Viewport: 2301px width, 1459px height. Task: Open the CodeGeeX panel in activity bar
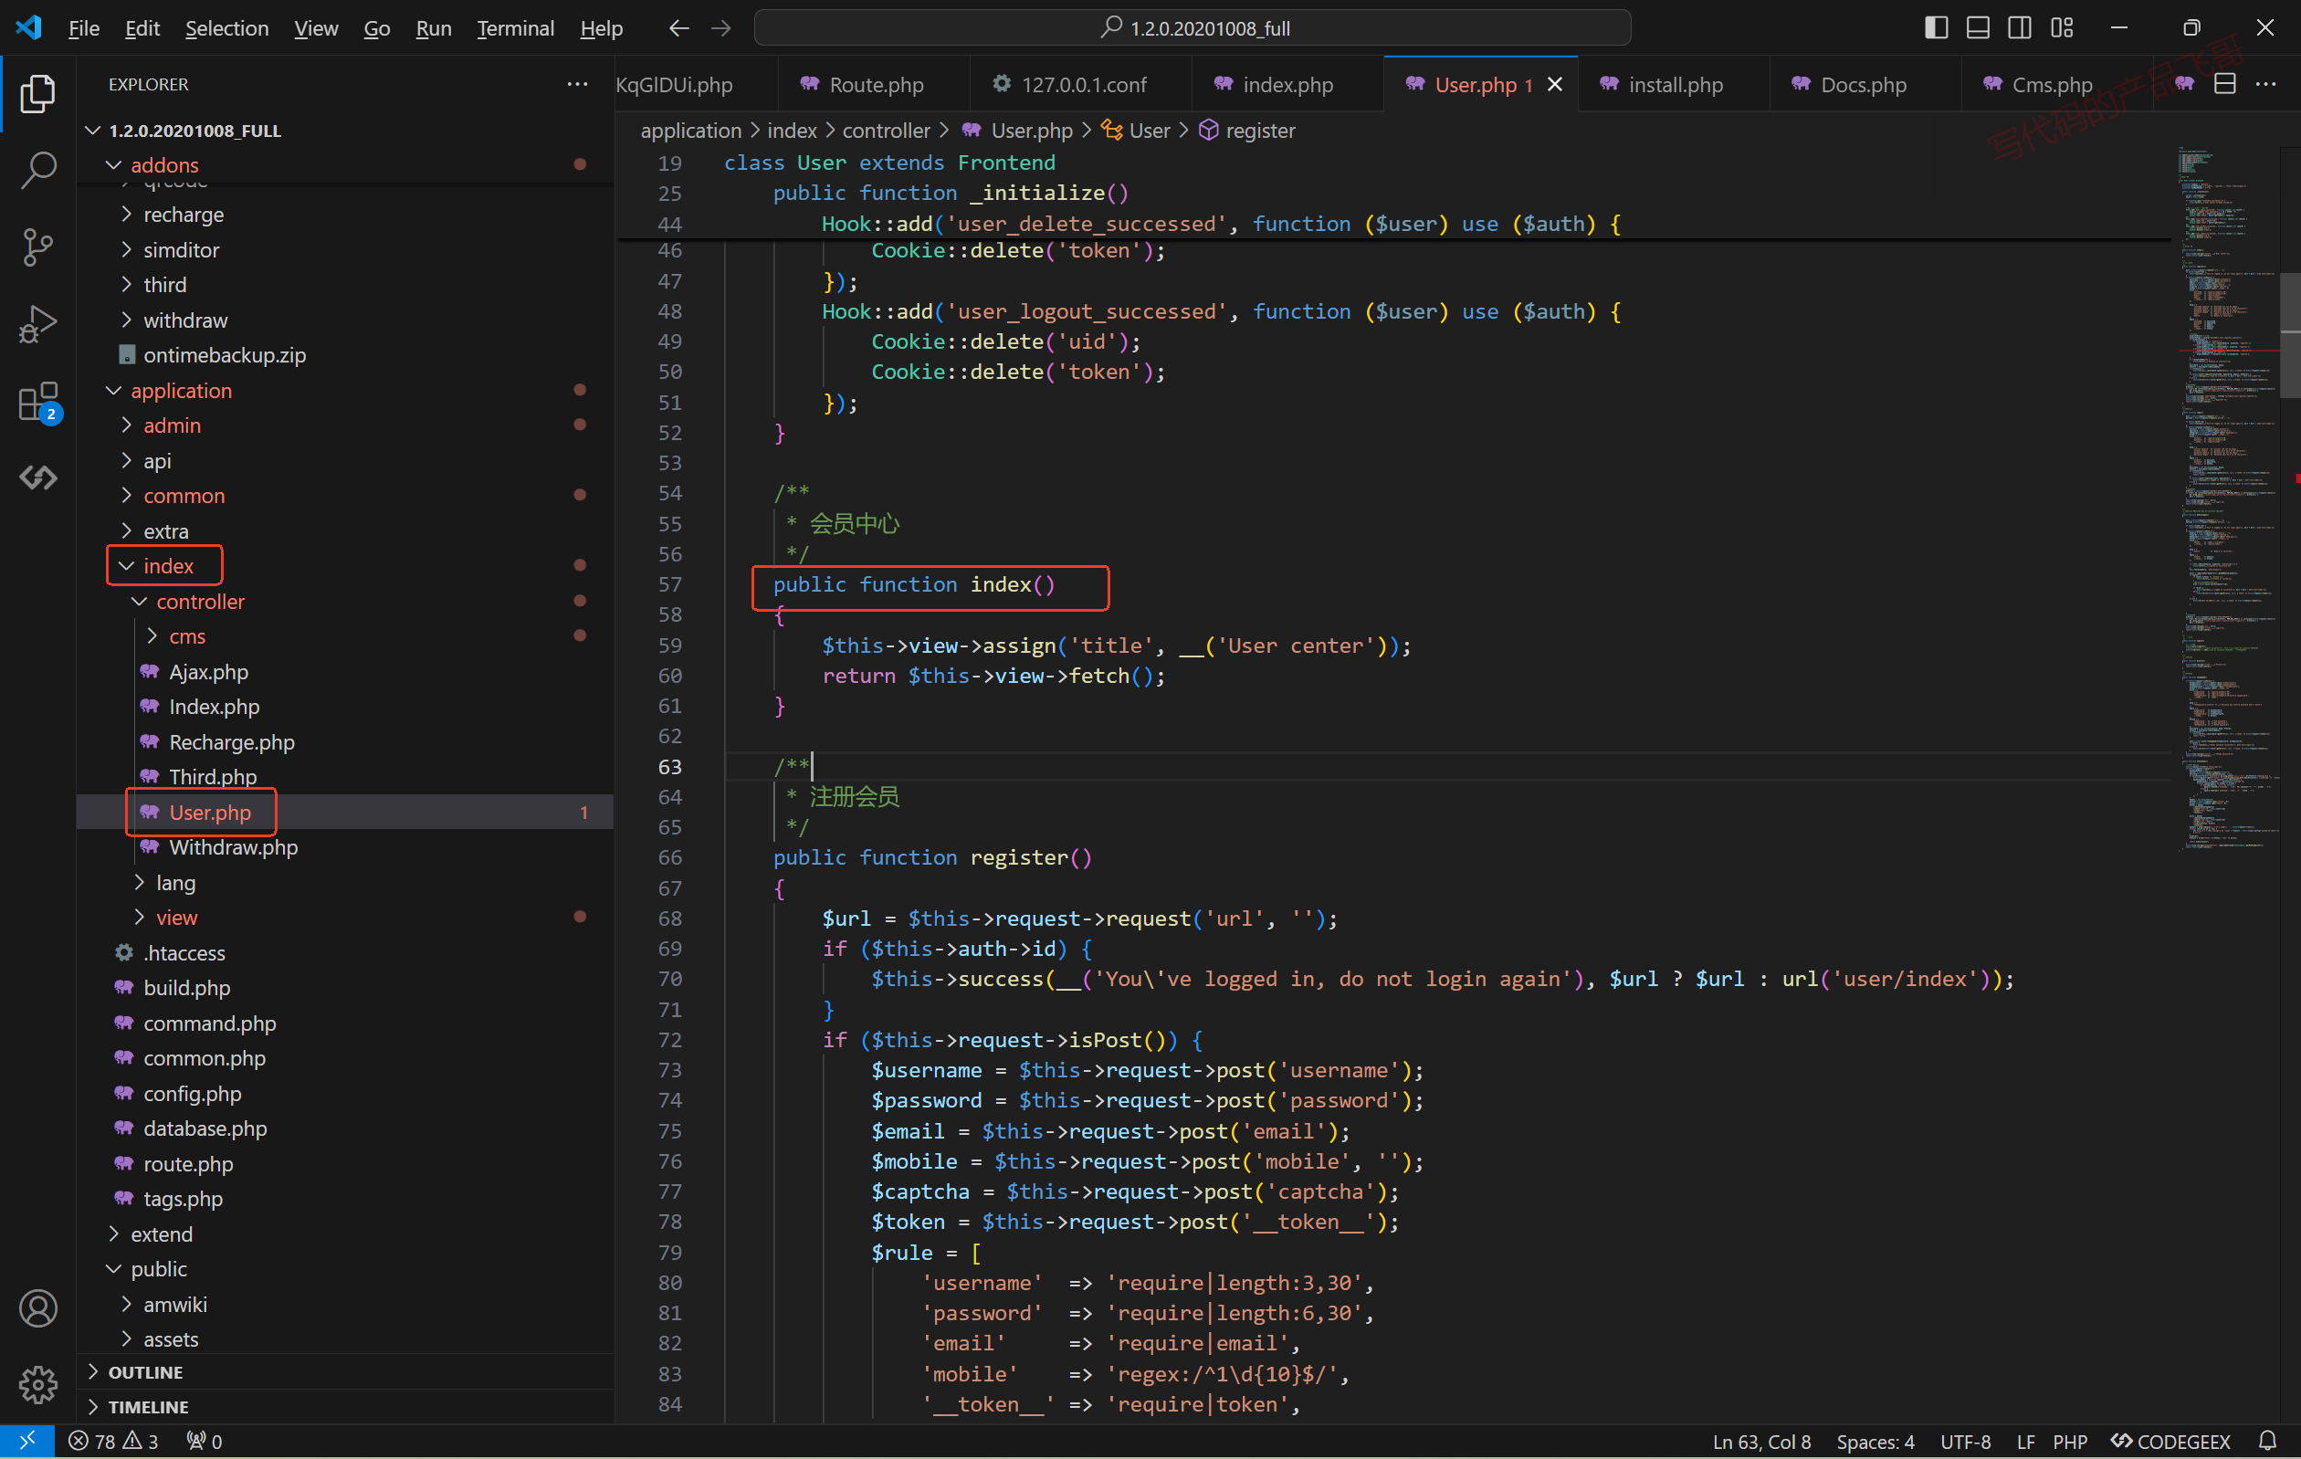(38, 477)
